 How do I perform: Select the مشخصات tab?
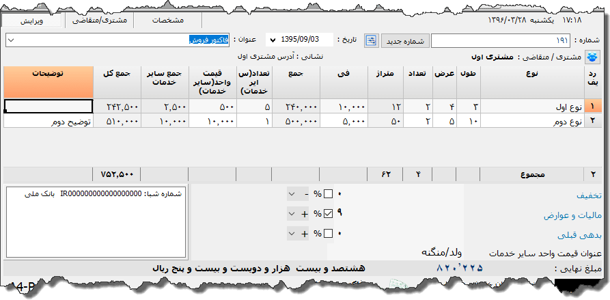167,21
